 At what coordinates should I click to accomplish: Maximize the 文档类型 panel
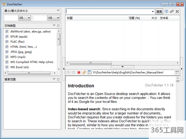point(58,25)
